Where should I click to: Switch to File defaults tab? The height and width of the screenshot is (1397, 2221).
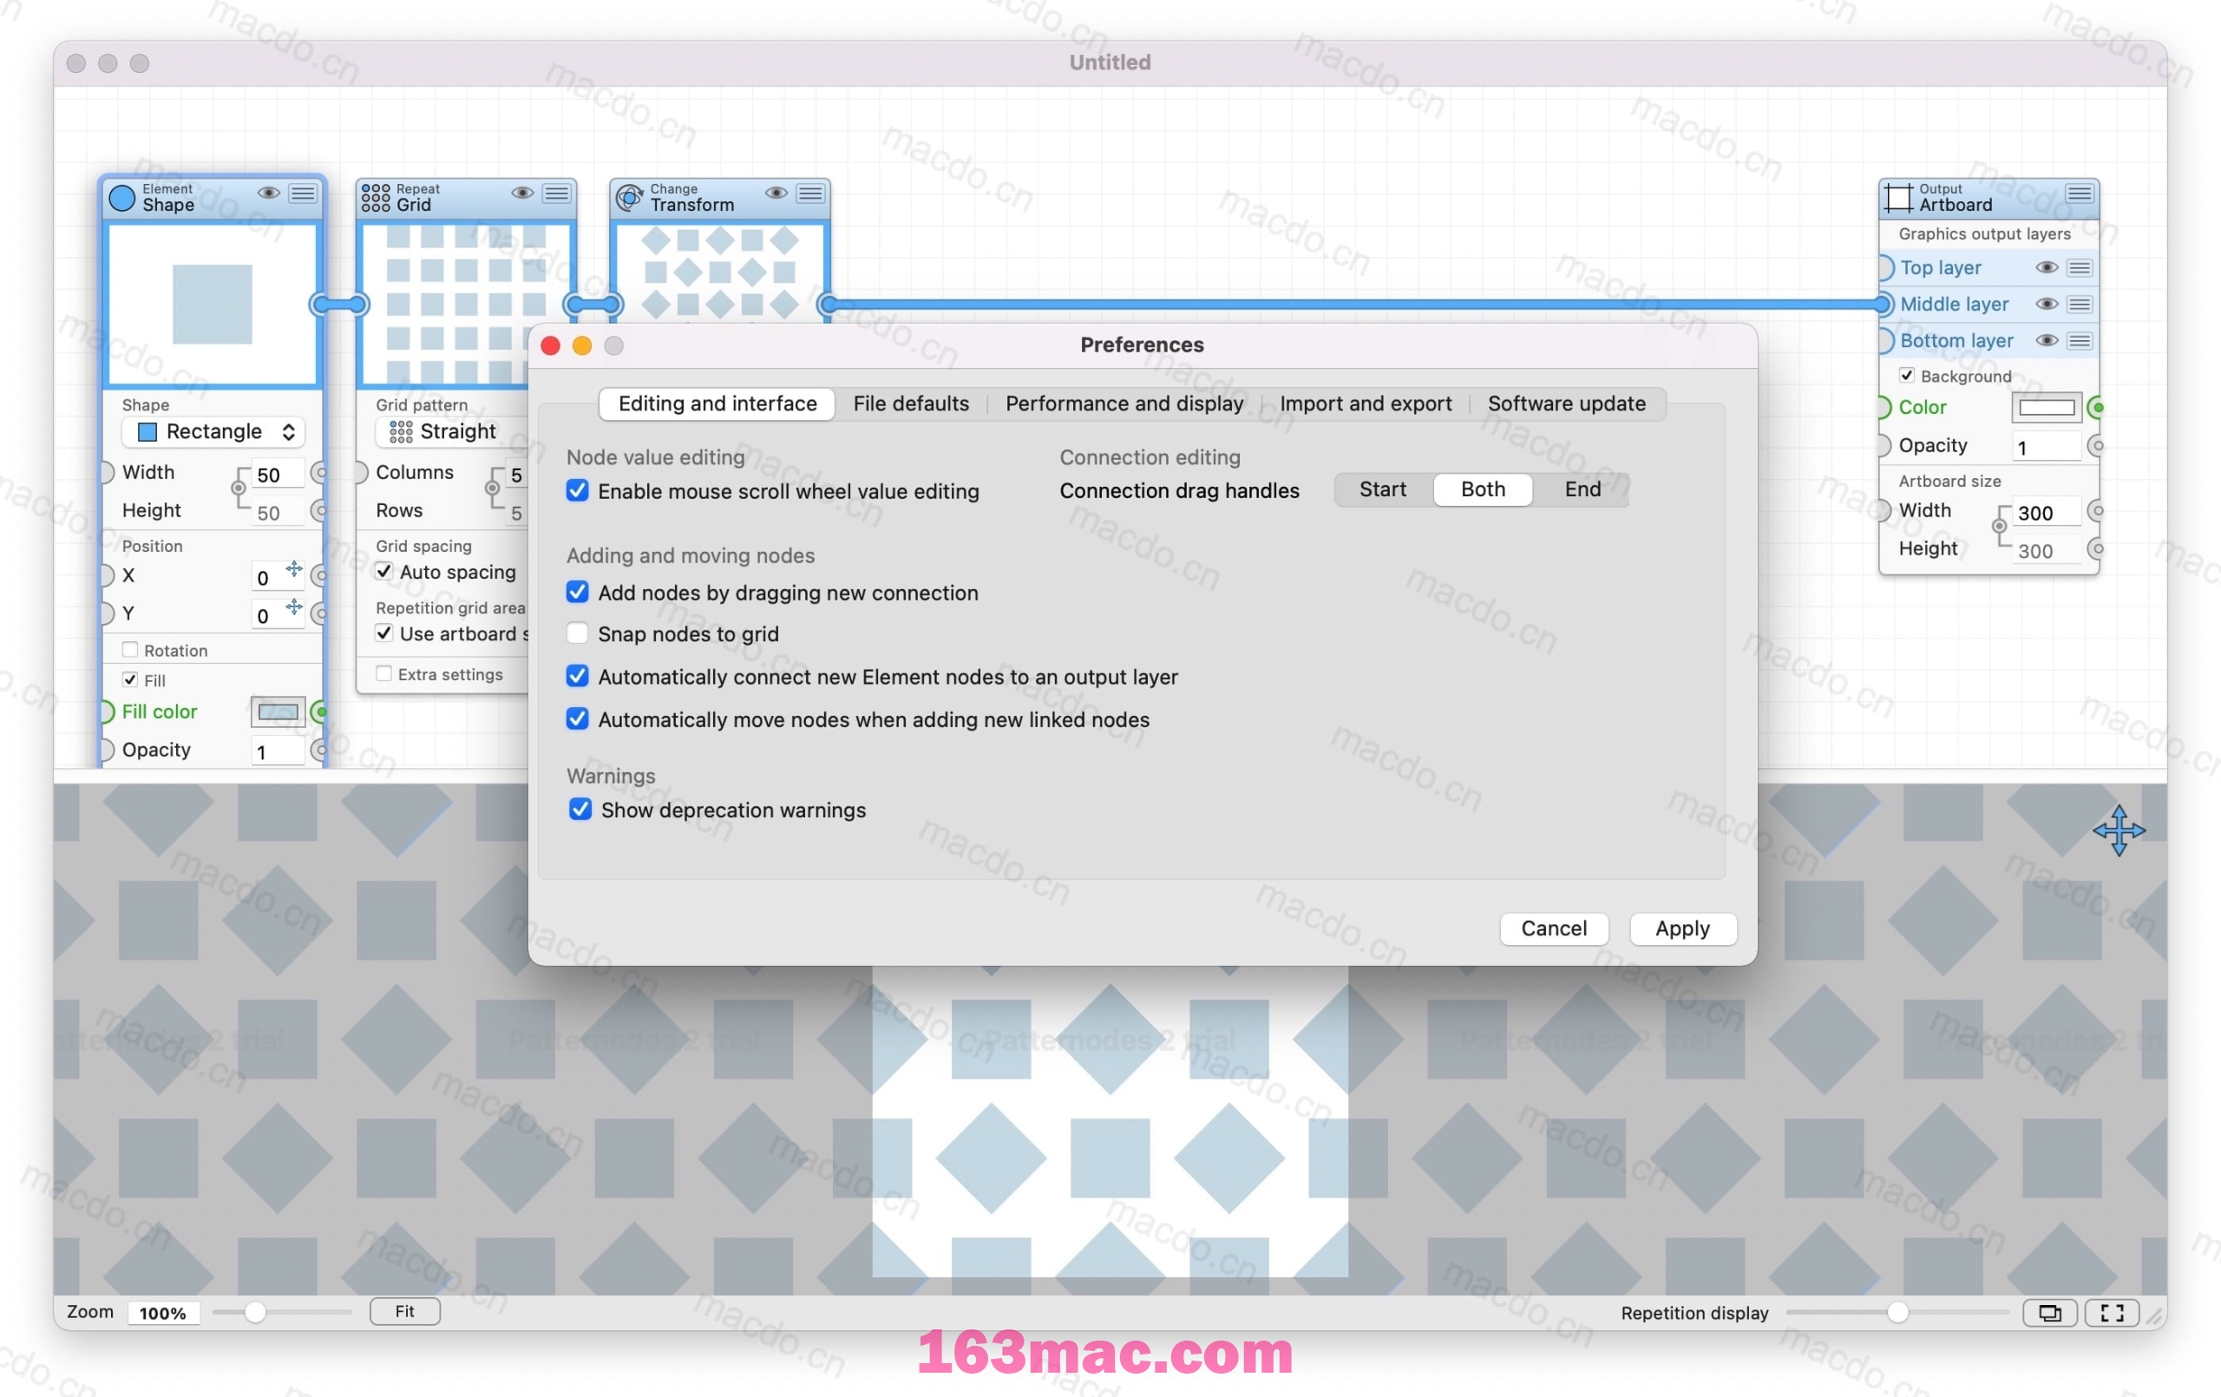(911, 403)
